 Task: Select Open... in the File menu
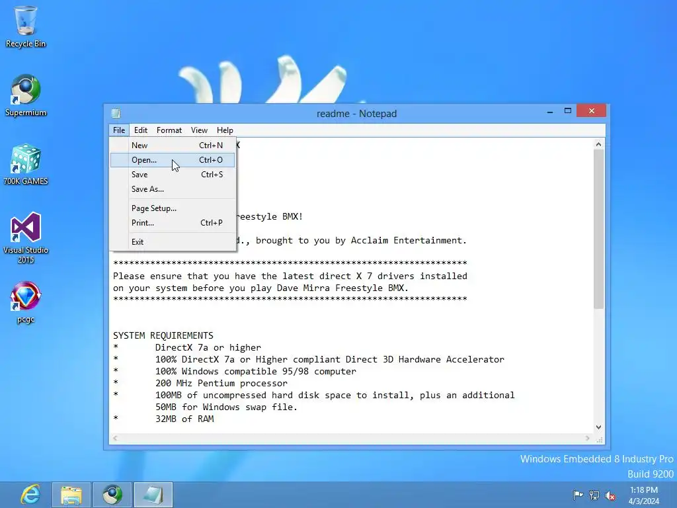(x=173, y=160)
